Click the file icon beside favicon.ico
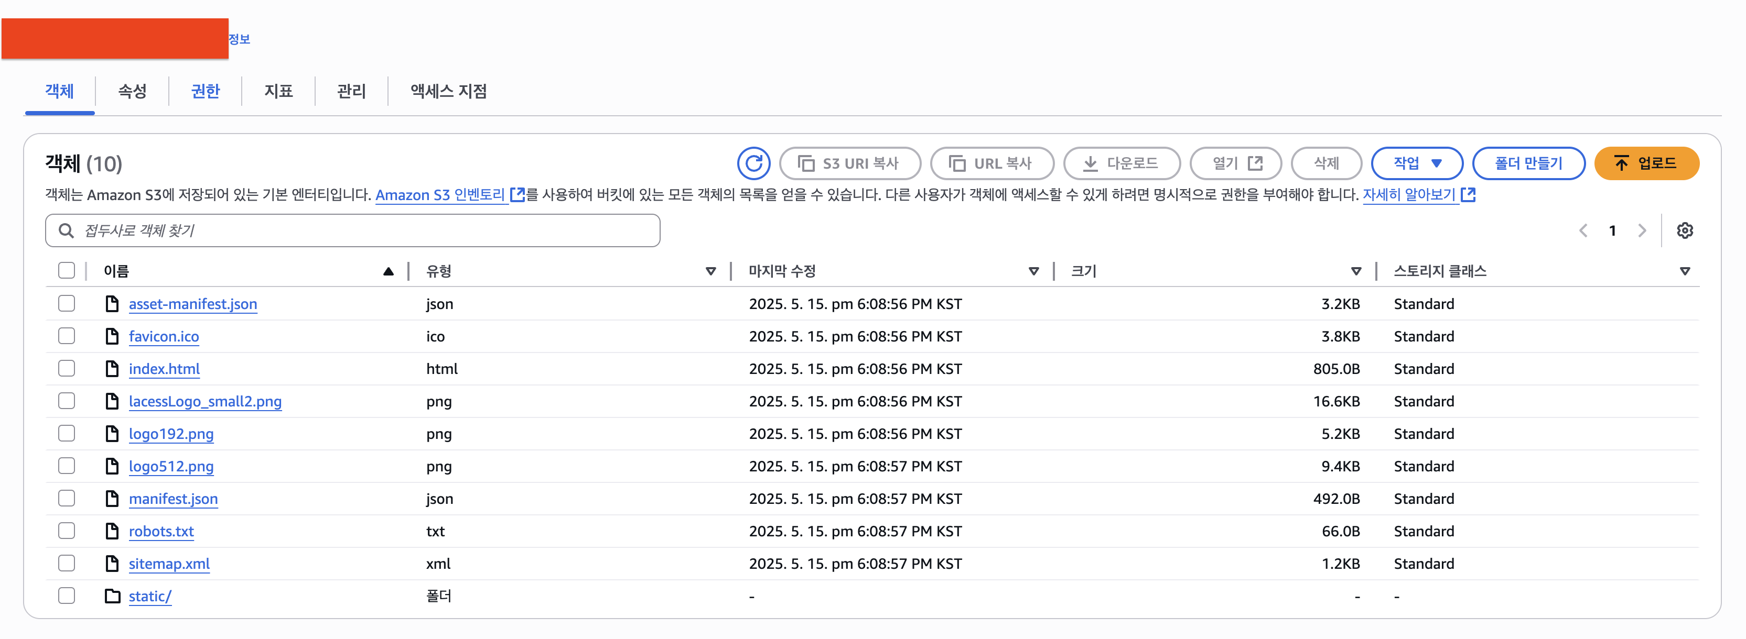Screen dimensions: 1746x639 (x=112, y=336)
